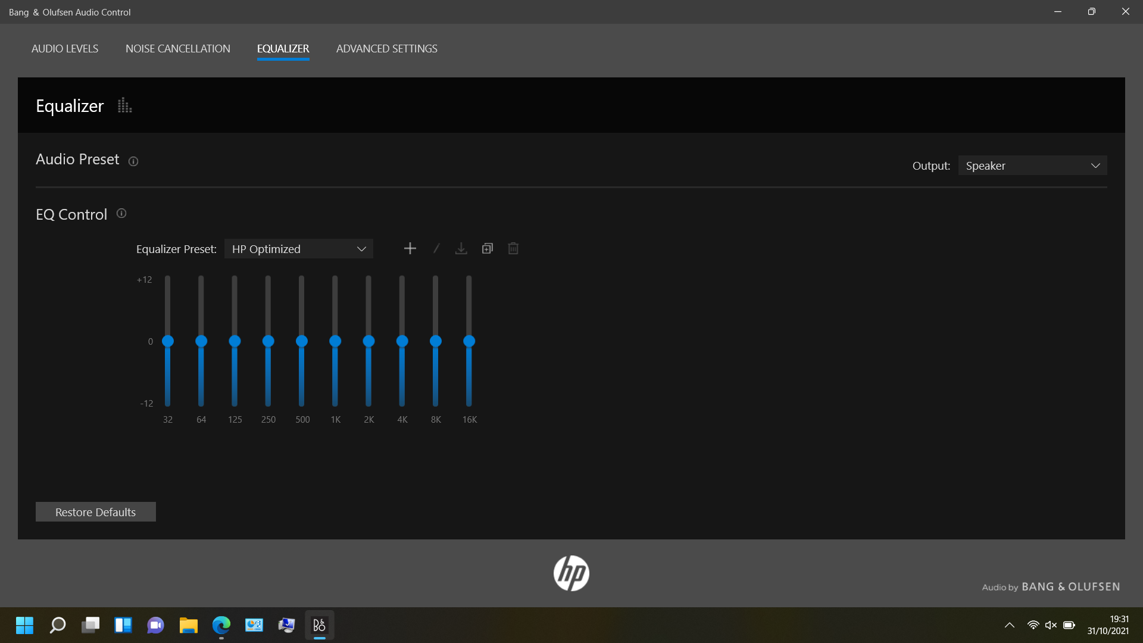1143x643 pixels.
Task: Click the 32 Hz band slider handle
Action: click(x=168, y=341)
